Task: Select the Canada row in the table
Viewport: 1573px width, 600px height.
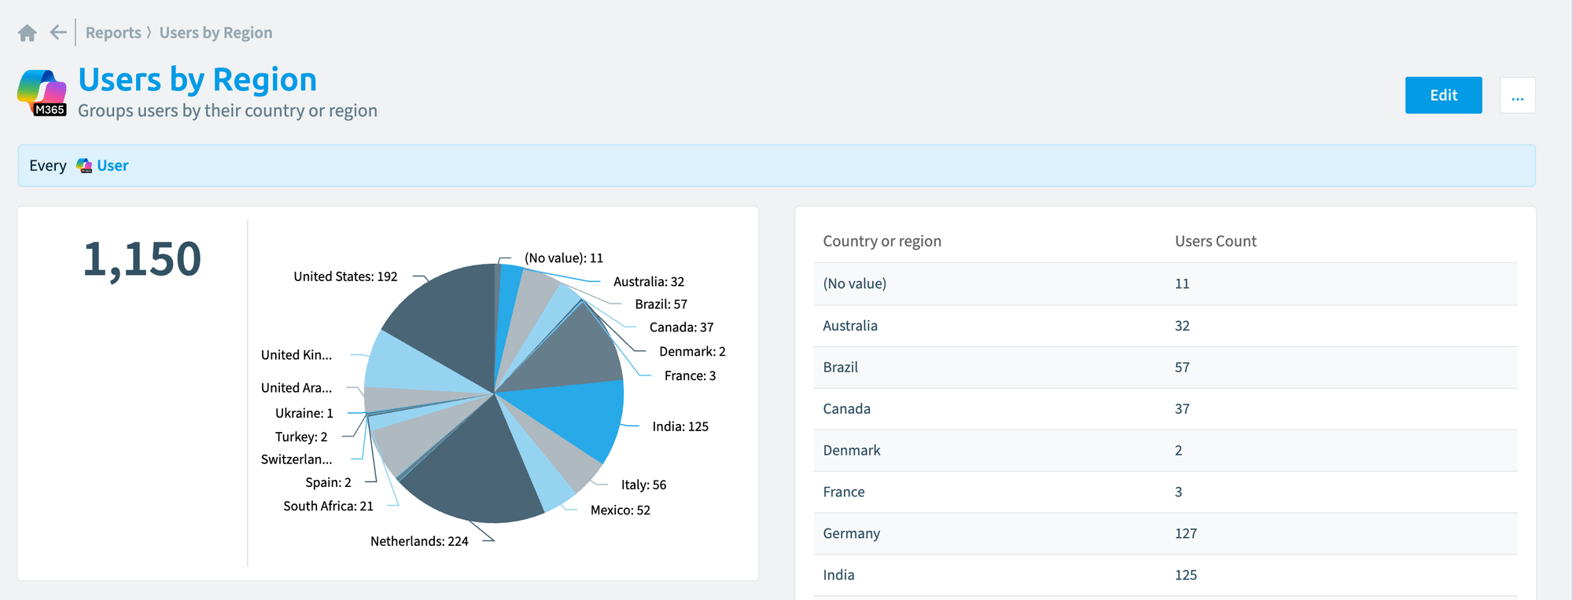Action: 1166,409
